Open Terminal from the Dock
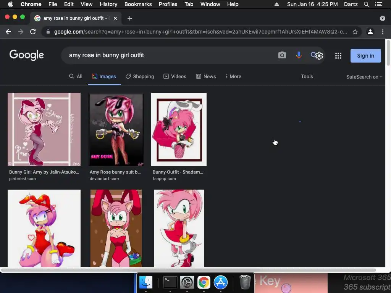 [x=170, y=282]
